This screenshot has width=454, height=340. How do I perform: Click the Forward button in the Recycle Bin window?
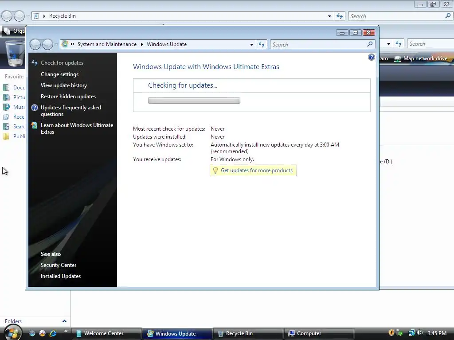point(19,16)
